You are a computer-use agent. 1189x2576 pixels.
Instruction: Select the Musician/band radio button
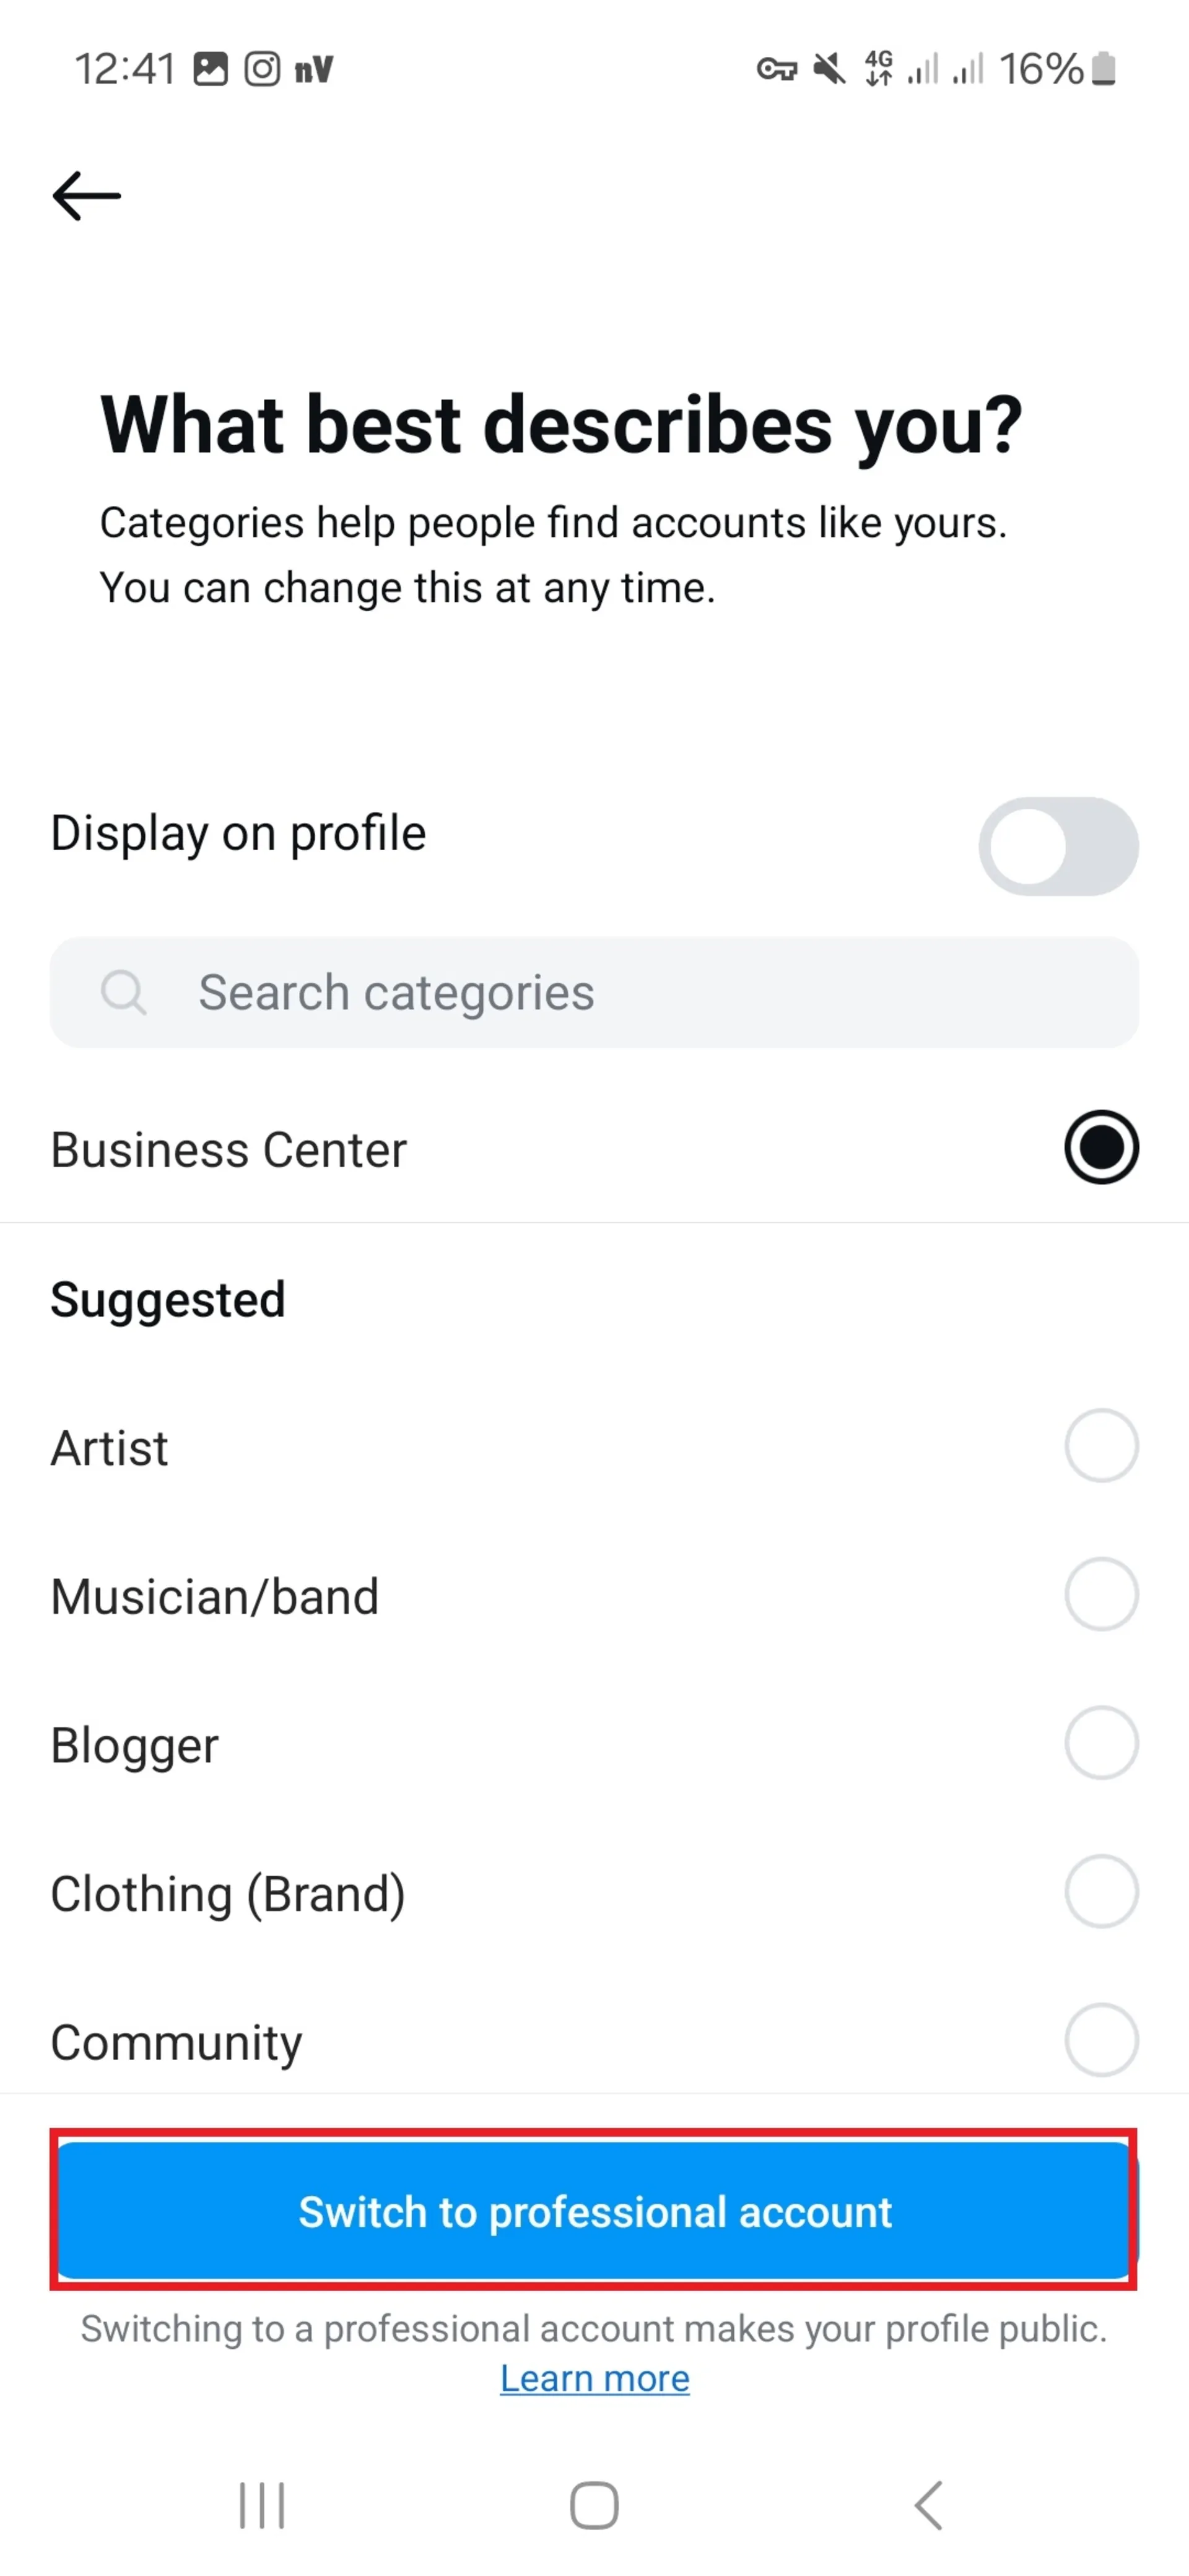1101,1594
